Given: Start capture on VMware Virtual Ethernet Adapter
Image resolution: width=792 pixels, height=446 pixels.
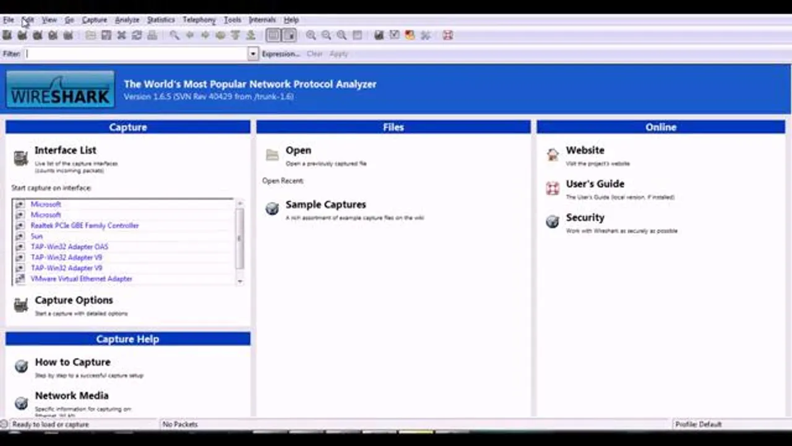Looking at the screenshot, I should click(82, 279).
